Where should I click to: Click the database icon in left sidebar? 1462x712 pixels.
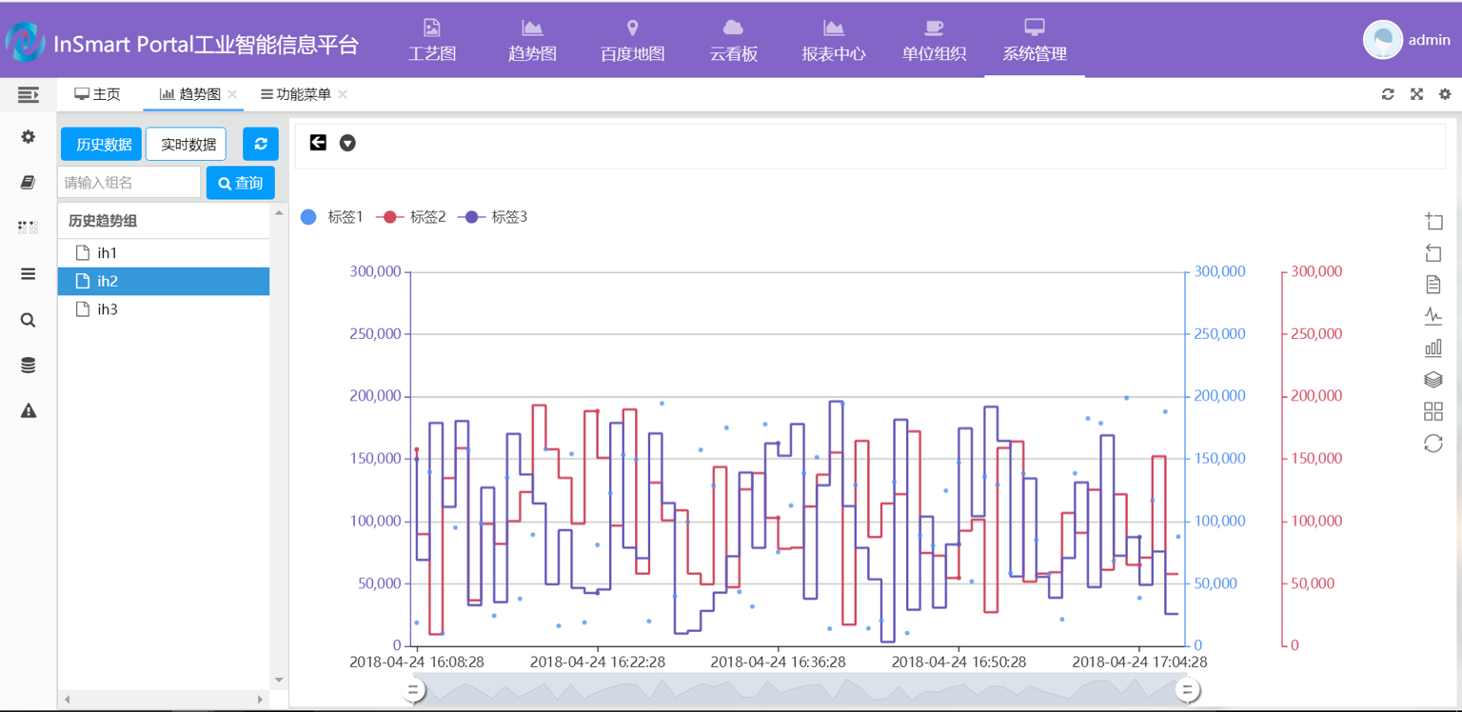coord(29,366)
